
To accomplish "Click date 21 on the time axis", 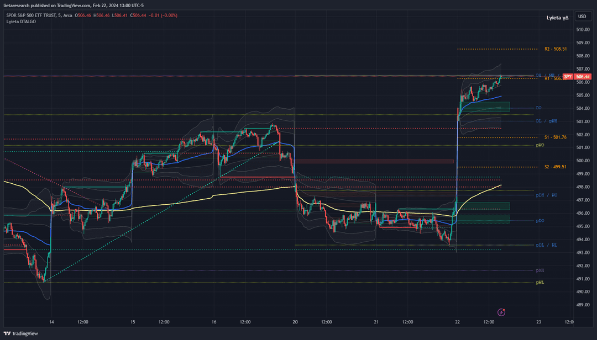I will (376, 322).
